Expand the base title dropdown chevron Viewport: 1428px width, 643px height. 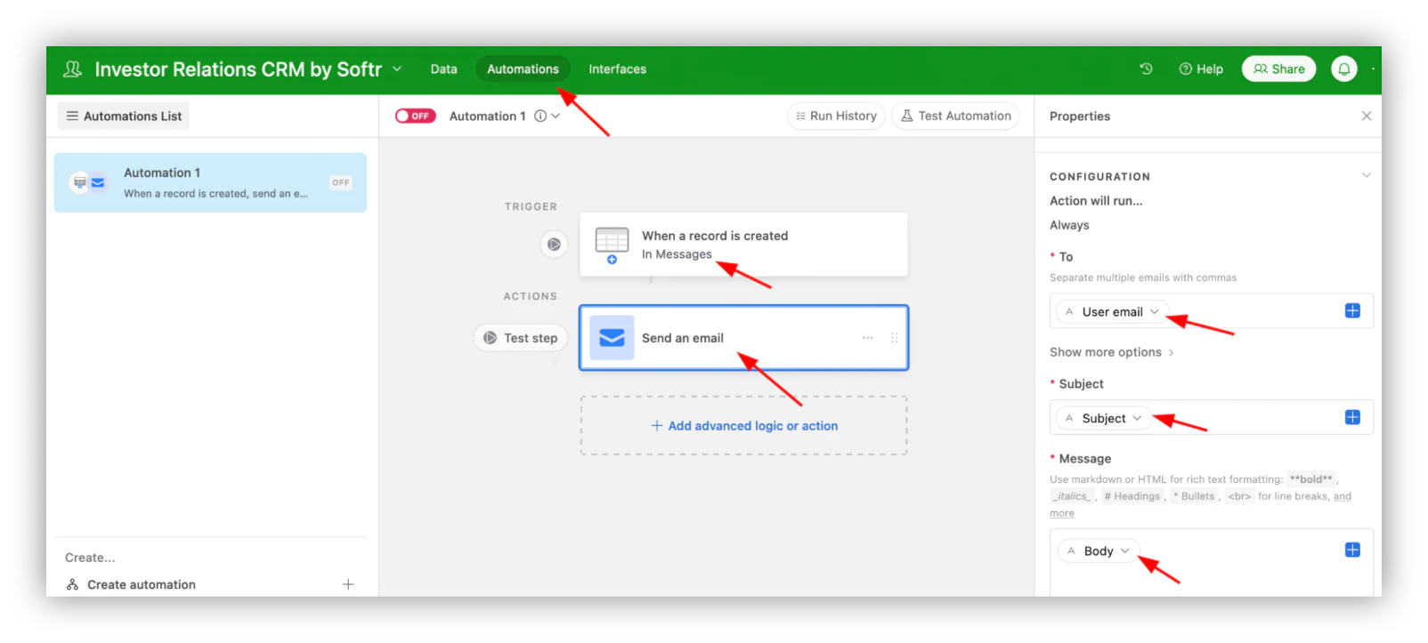click(397, 68)
